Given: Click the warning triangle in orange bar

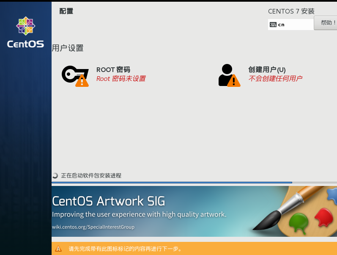Looking at the screenshot, I should pyautogui.click(x=58, y=249).
